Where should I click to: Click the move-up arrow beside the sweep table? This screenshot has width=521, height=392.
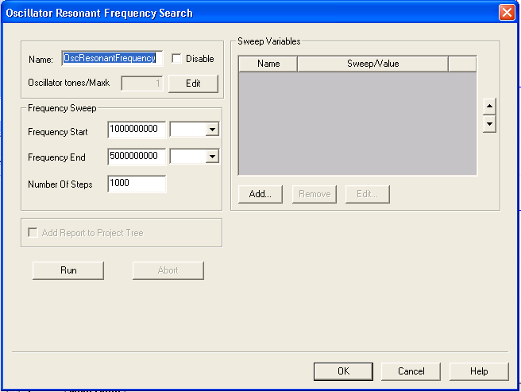tap(490, 107)
